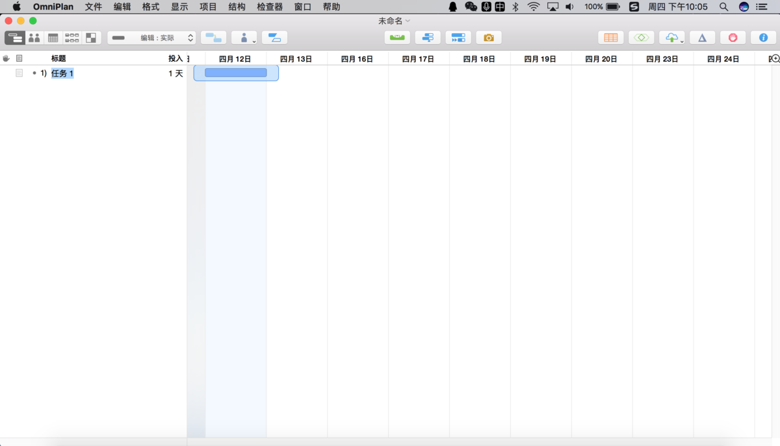The image size is (780, 446).
Task: Open the Resource view
Action: tap(34, 38)
